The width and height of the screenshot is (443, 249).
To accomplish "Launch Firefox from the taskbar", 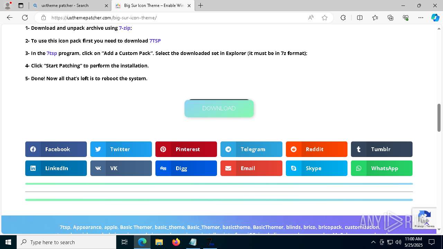I will [x=176, y=242].
